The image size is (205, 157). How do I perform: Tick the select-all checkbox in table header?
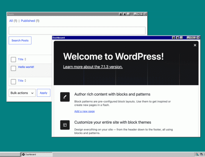(14, 59)
